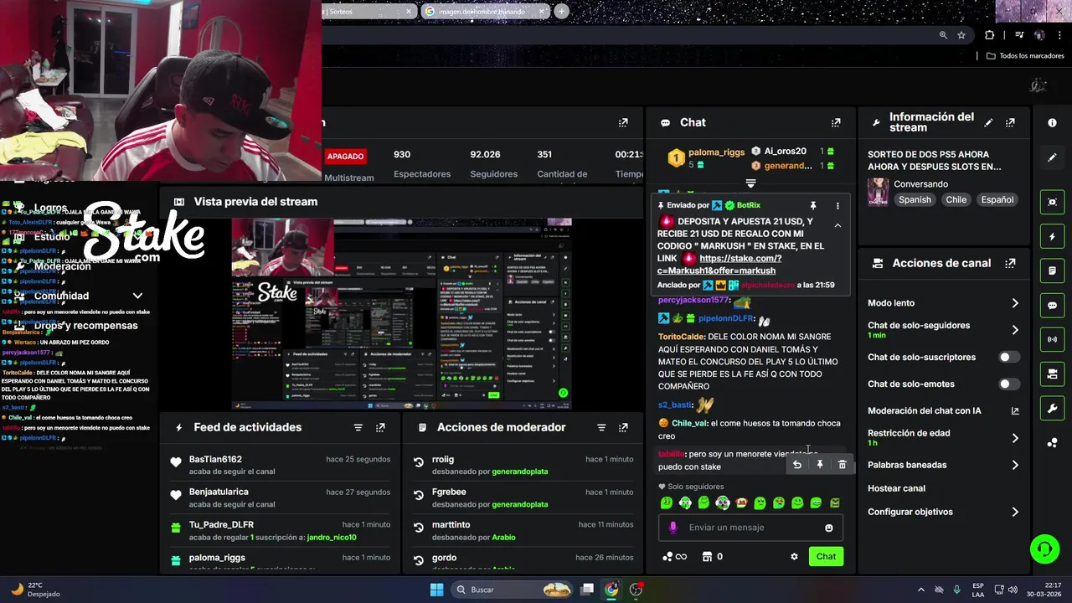Image resolution: width=1072 pixels, height=603 pixels.
Task: Switch to the Sorteos browser tab
Action: [x=368, y=12]
